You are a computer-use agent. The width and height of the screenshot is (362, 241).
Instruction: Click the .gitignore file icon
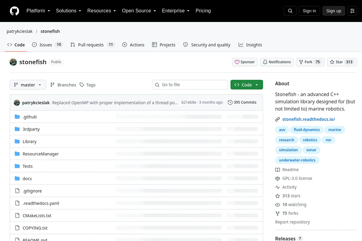(x=17, y=191)
